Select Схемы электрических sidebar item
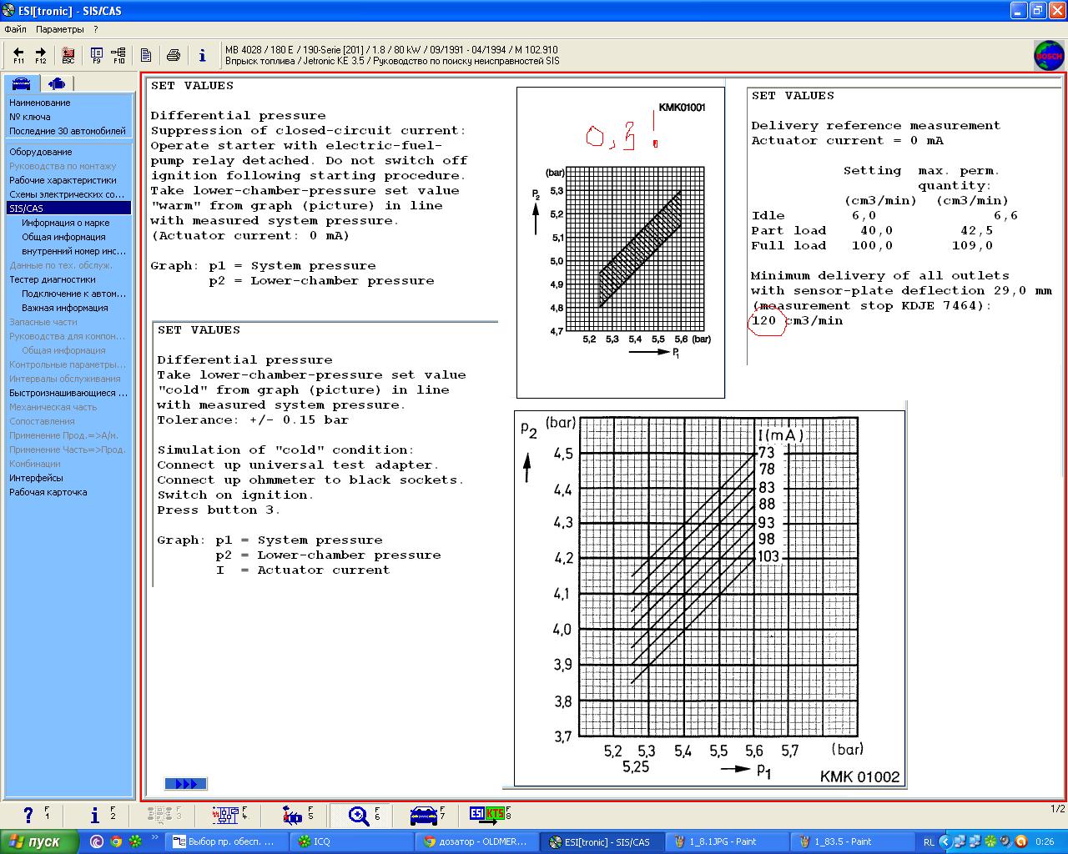The height and width of the screenshot is (854, 1068). tap(67, 194)
